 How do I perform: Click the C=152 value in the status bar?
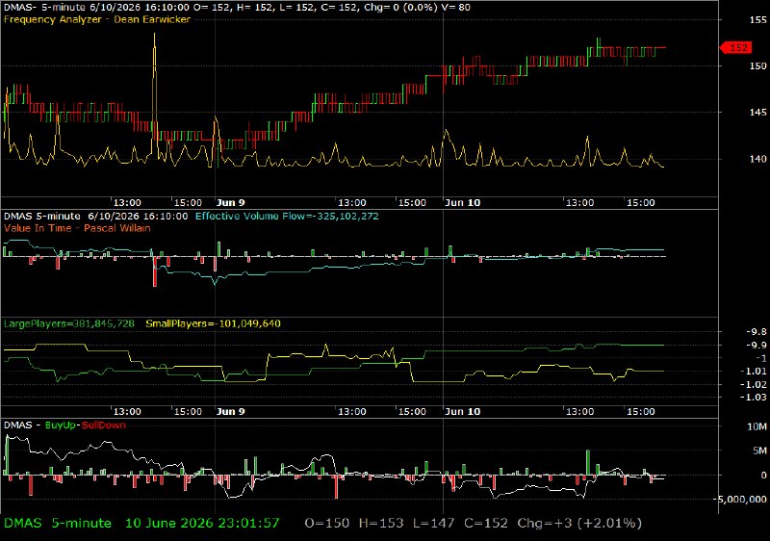(486, 524)
